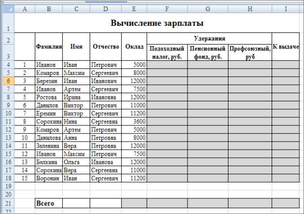Select the name cell 'Ирина'
The height and width of the screenshot is (214, 304).
(76, 97)
